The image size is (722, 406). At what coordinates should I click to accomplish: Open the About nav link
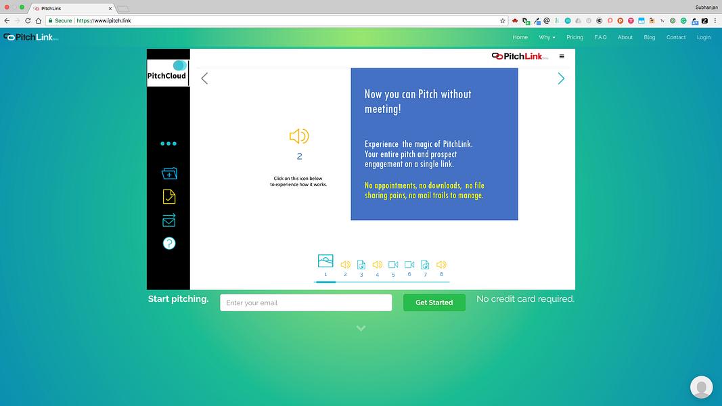[x=625, y=37]
